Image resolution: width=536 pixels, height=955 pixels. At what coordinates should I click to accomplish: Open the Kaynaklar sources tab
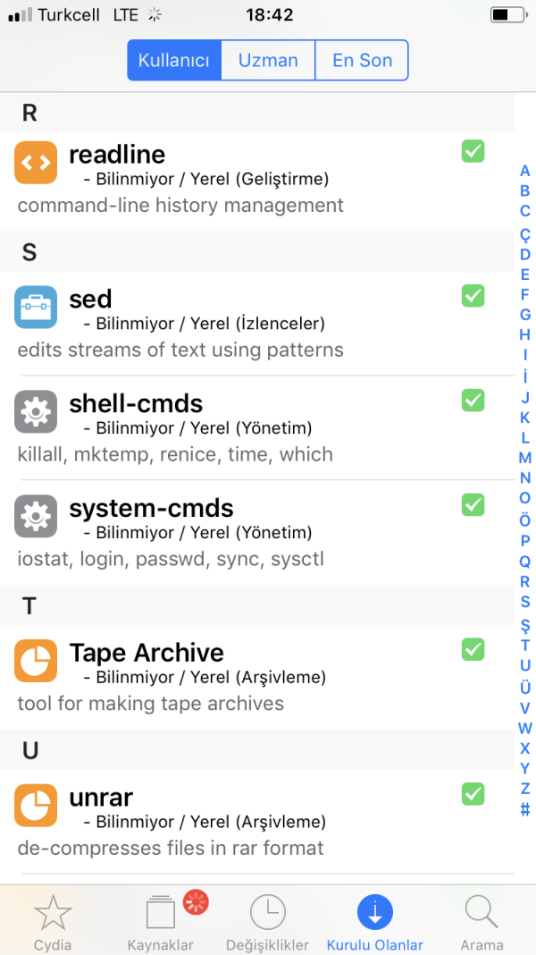[161, 921]
